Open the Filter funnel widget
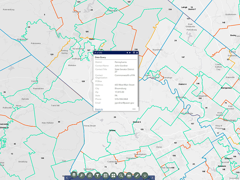Image resolution: width=240 pixels, height=180 pixels. tap(98, 175)
